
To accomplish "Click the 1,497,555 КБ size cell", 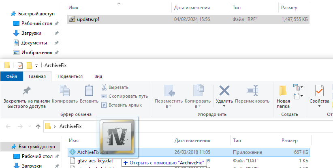I will (295, 19).
